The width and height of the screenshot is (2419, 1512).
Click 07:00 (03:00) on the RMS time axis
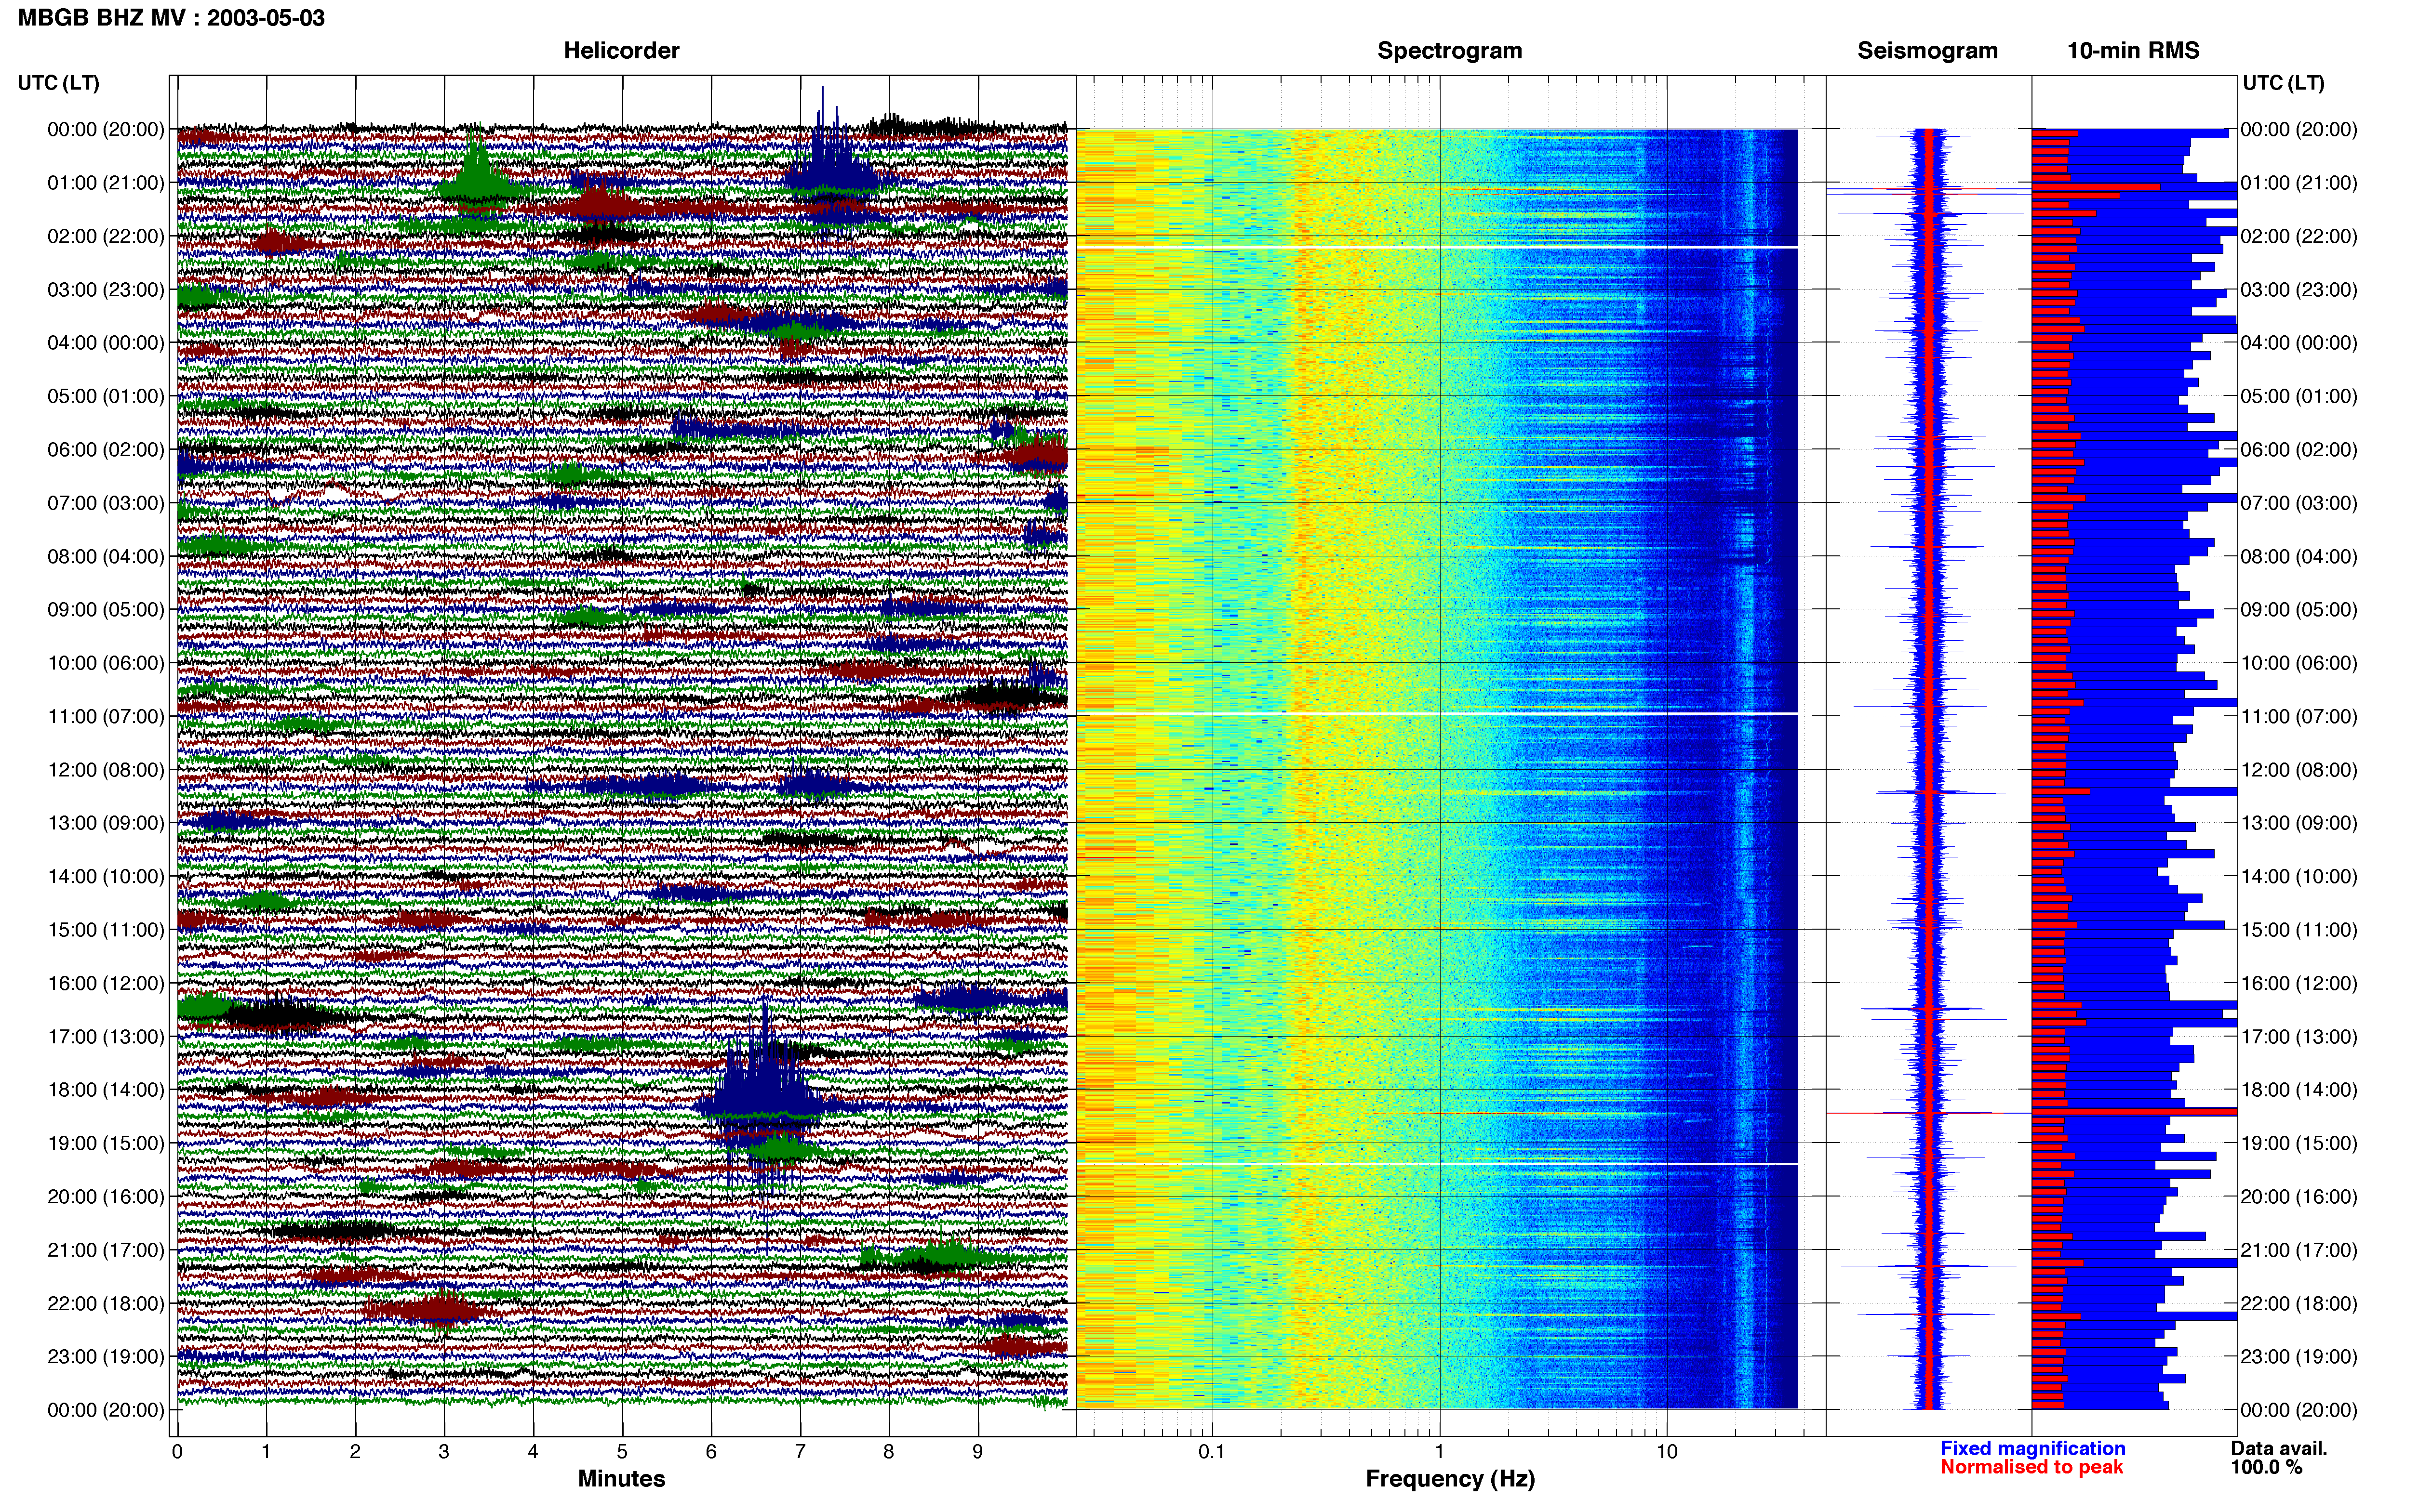(x=2299, y=503)
